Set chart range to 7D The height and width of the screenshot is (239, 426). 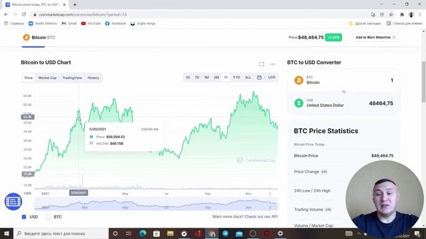coord(197,78)
